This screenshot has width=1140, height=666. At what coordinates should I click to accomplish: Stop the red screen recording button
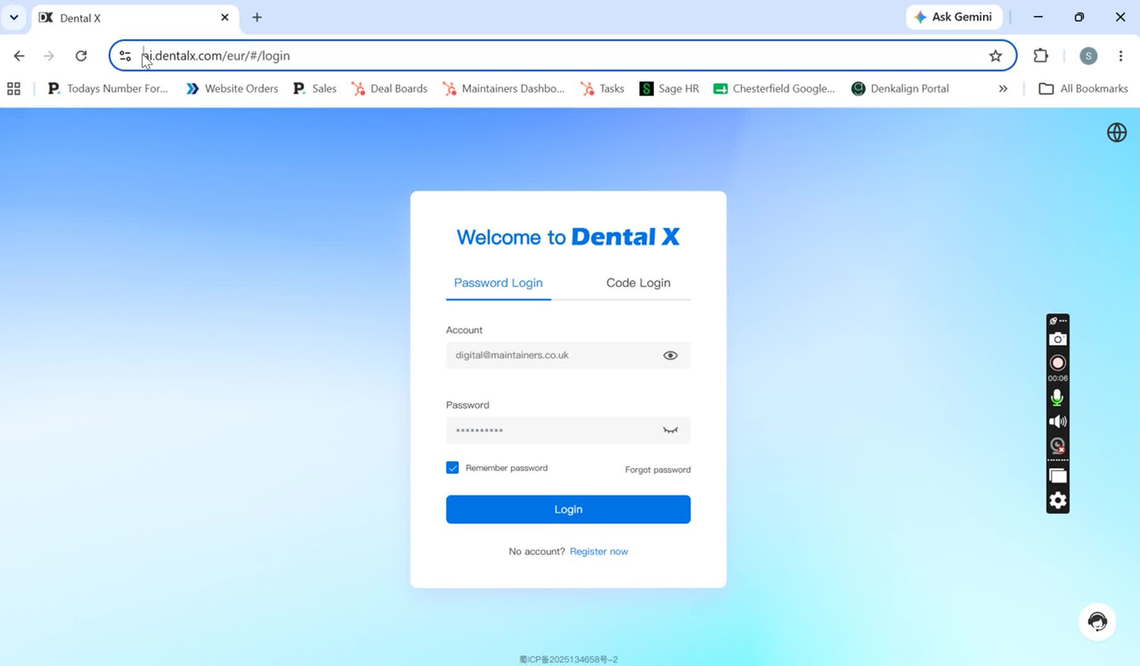[1057, 363]
